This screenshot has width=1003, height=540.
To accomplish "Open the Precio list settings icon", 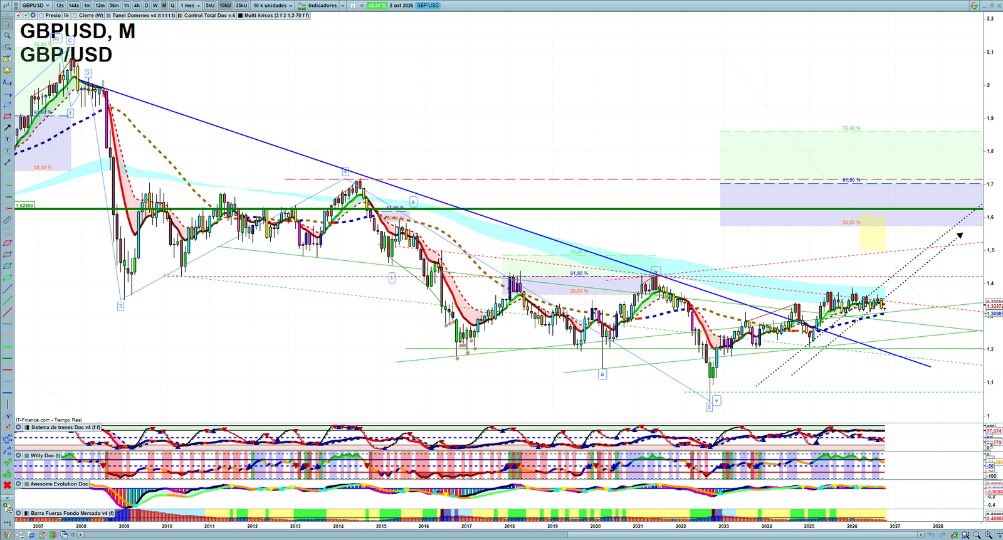I will tap(66, 15).
